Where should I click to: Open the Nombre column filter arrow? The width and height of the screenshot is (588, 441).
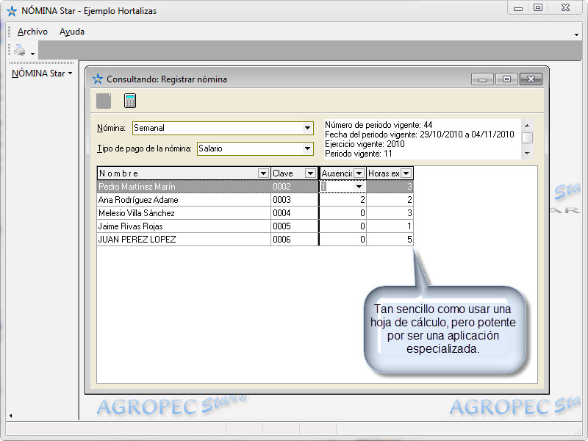pos(263,173)
